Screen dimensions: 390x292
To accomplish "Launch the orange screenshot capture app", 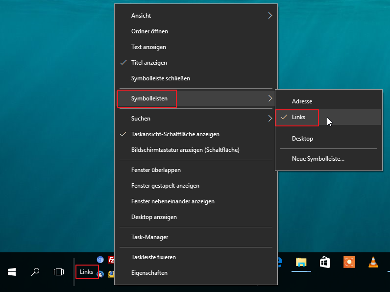I will click(x=349, y=262).
